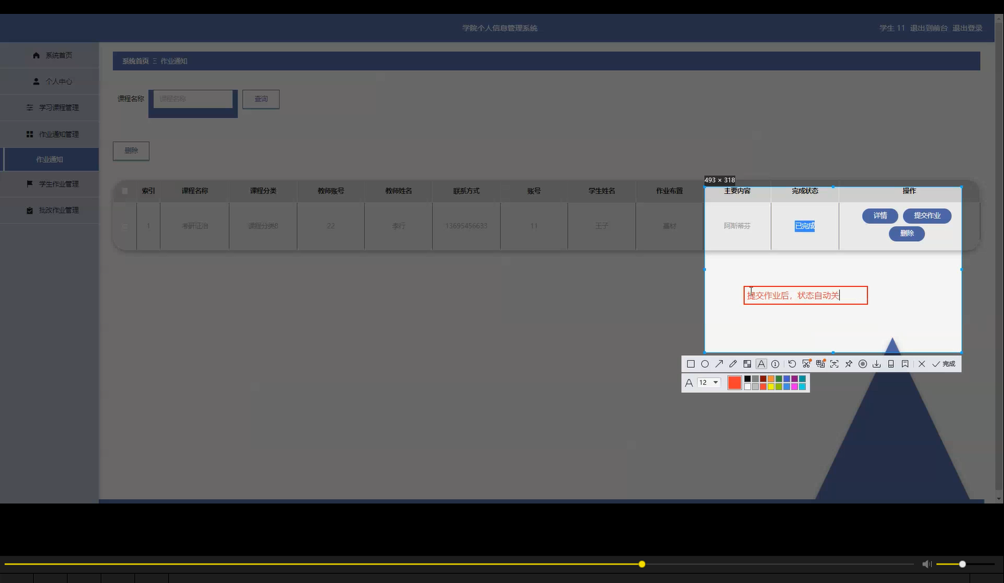Tick the select-all checkbox in table header
This screenshot has height=583, width=1004.
coord(125,191)
